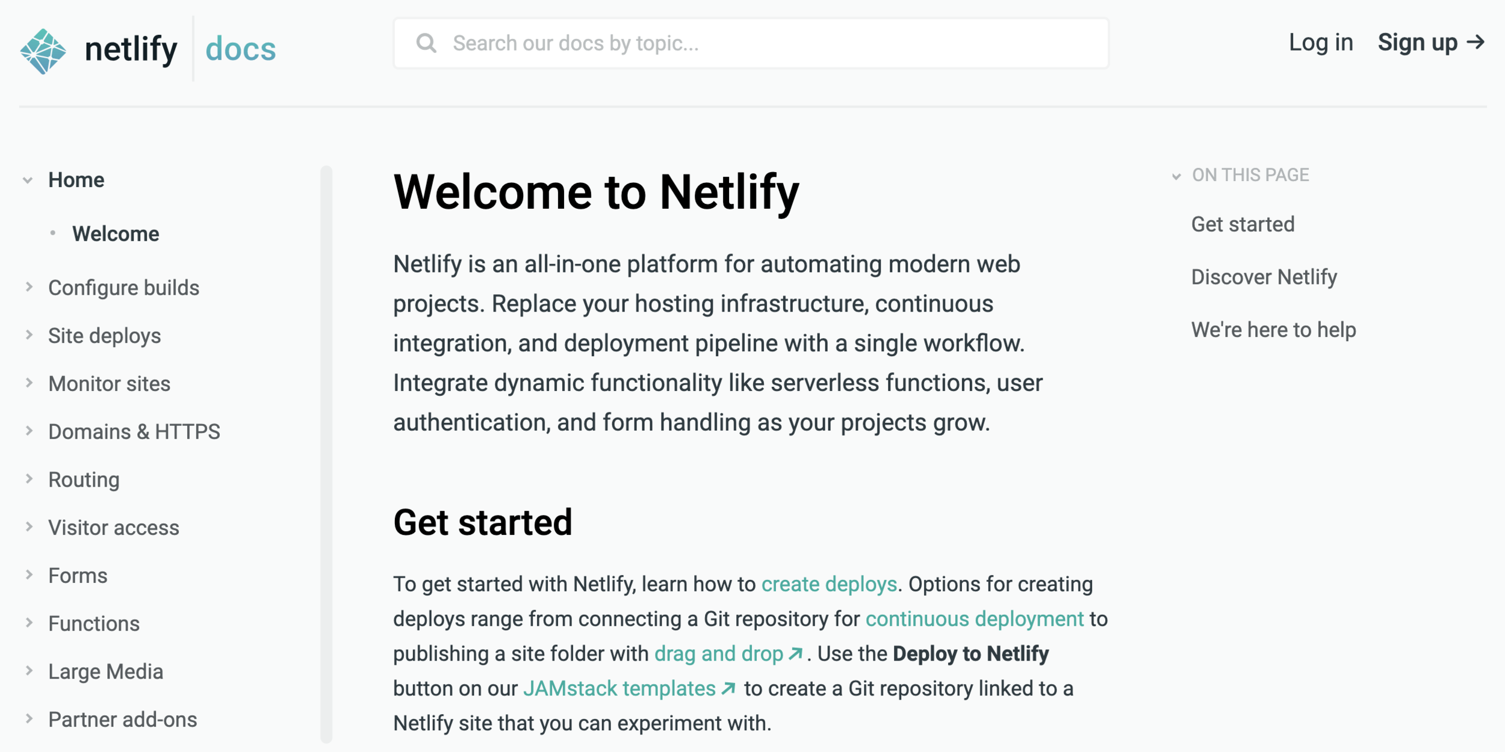Open the continuous deployment link
Viewport: 1505px width, 752px height.
tap(974, 619)
